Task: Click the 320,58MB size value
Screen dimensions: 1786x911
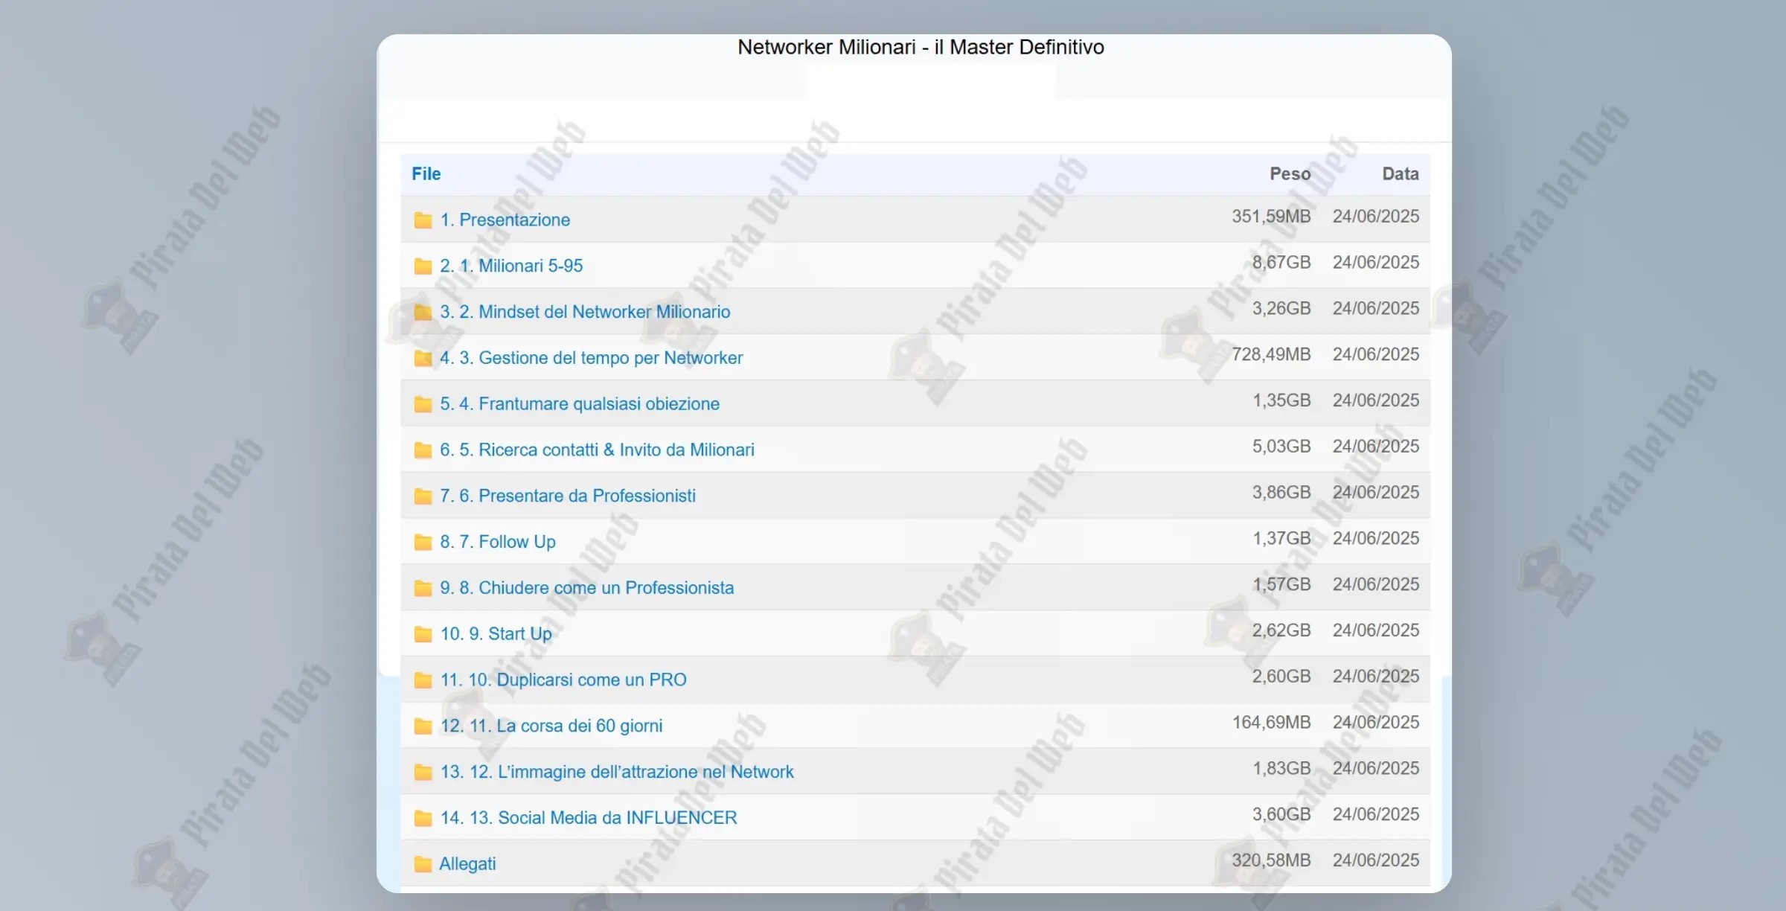Action: (x=1271, y=861)
